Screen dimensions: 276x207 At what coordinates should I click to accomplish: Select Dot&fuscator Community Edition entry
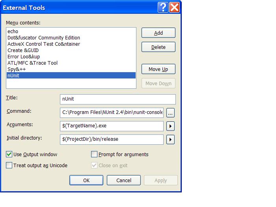71,38
